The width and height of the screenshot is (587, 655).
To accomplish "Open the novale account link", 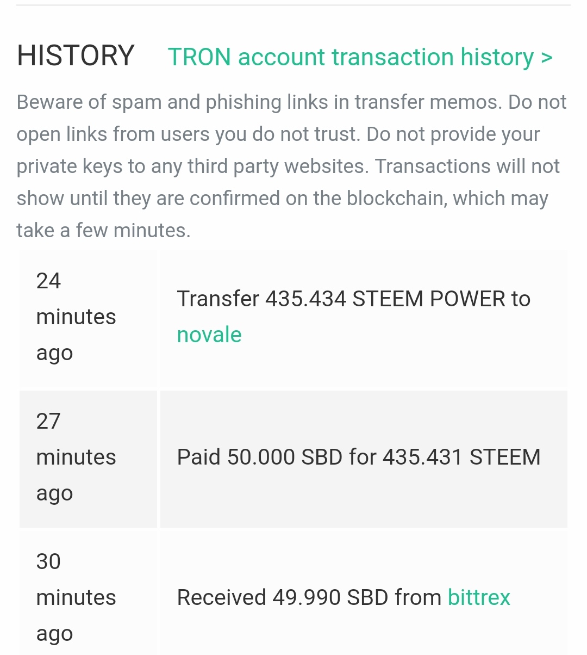I will [209, 335].
